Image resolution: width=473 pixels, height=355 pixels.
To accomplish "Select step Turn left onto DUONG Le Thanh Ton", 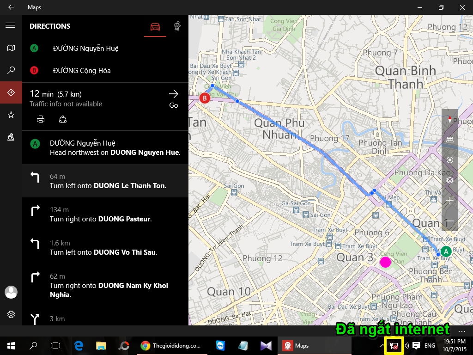I will tap(105, 181).
